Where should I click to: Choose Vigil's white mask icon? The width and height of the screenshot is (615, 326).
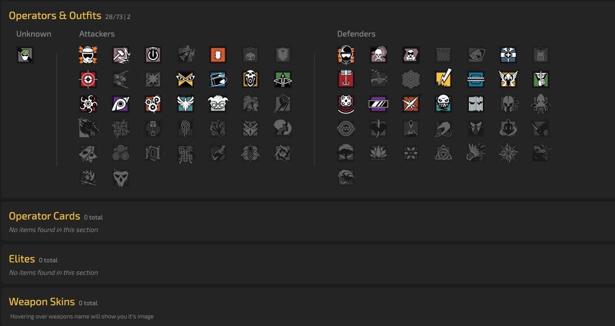click(476, 104)
